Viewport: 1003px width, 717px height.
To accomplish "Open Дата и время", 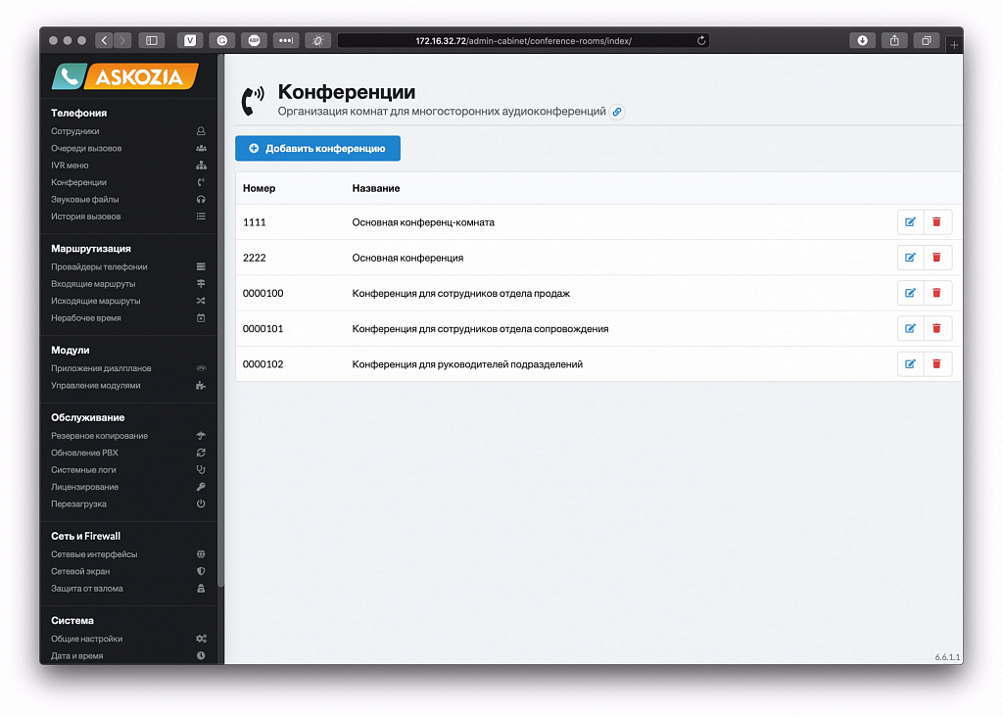I will tap(128, 655).
